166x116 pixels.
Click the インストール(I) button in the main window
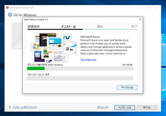pos(124,107)
